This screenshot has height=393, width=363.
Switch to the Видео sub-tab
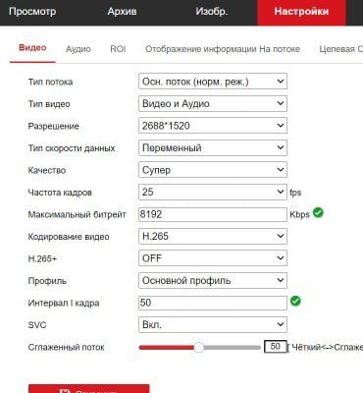point(32,48)
